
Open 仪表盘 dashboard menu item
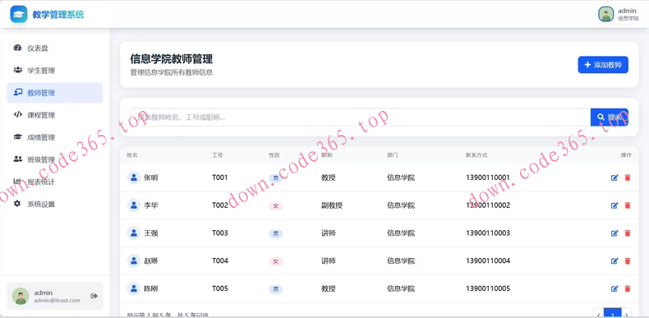click(55, 48)
